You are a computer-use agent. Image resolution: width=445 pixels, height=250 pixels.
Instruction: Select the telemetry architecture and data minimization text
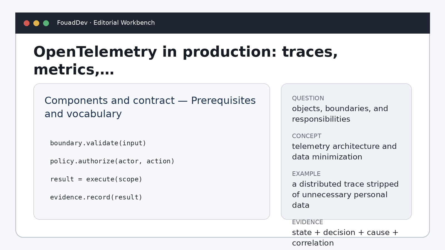tap(344, 152)
